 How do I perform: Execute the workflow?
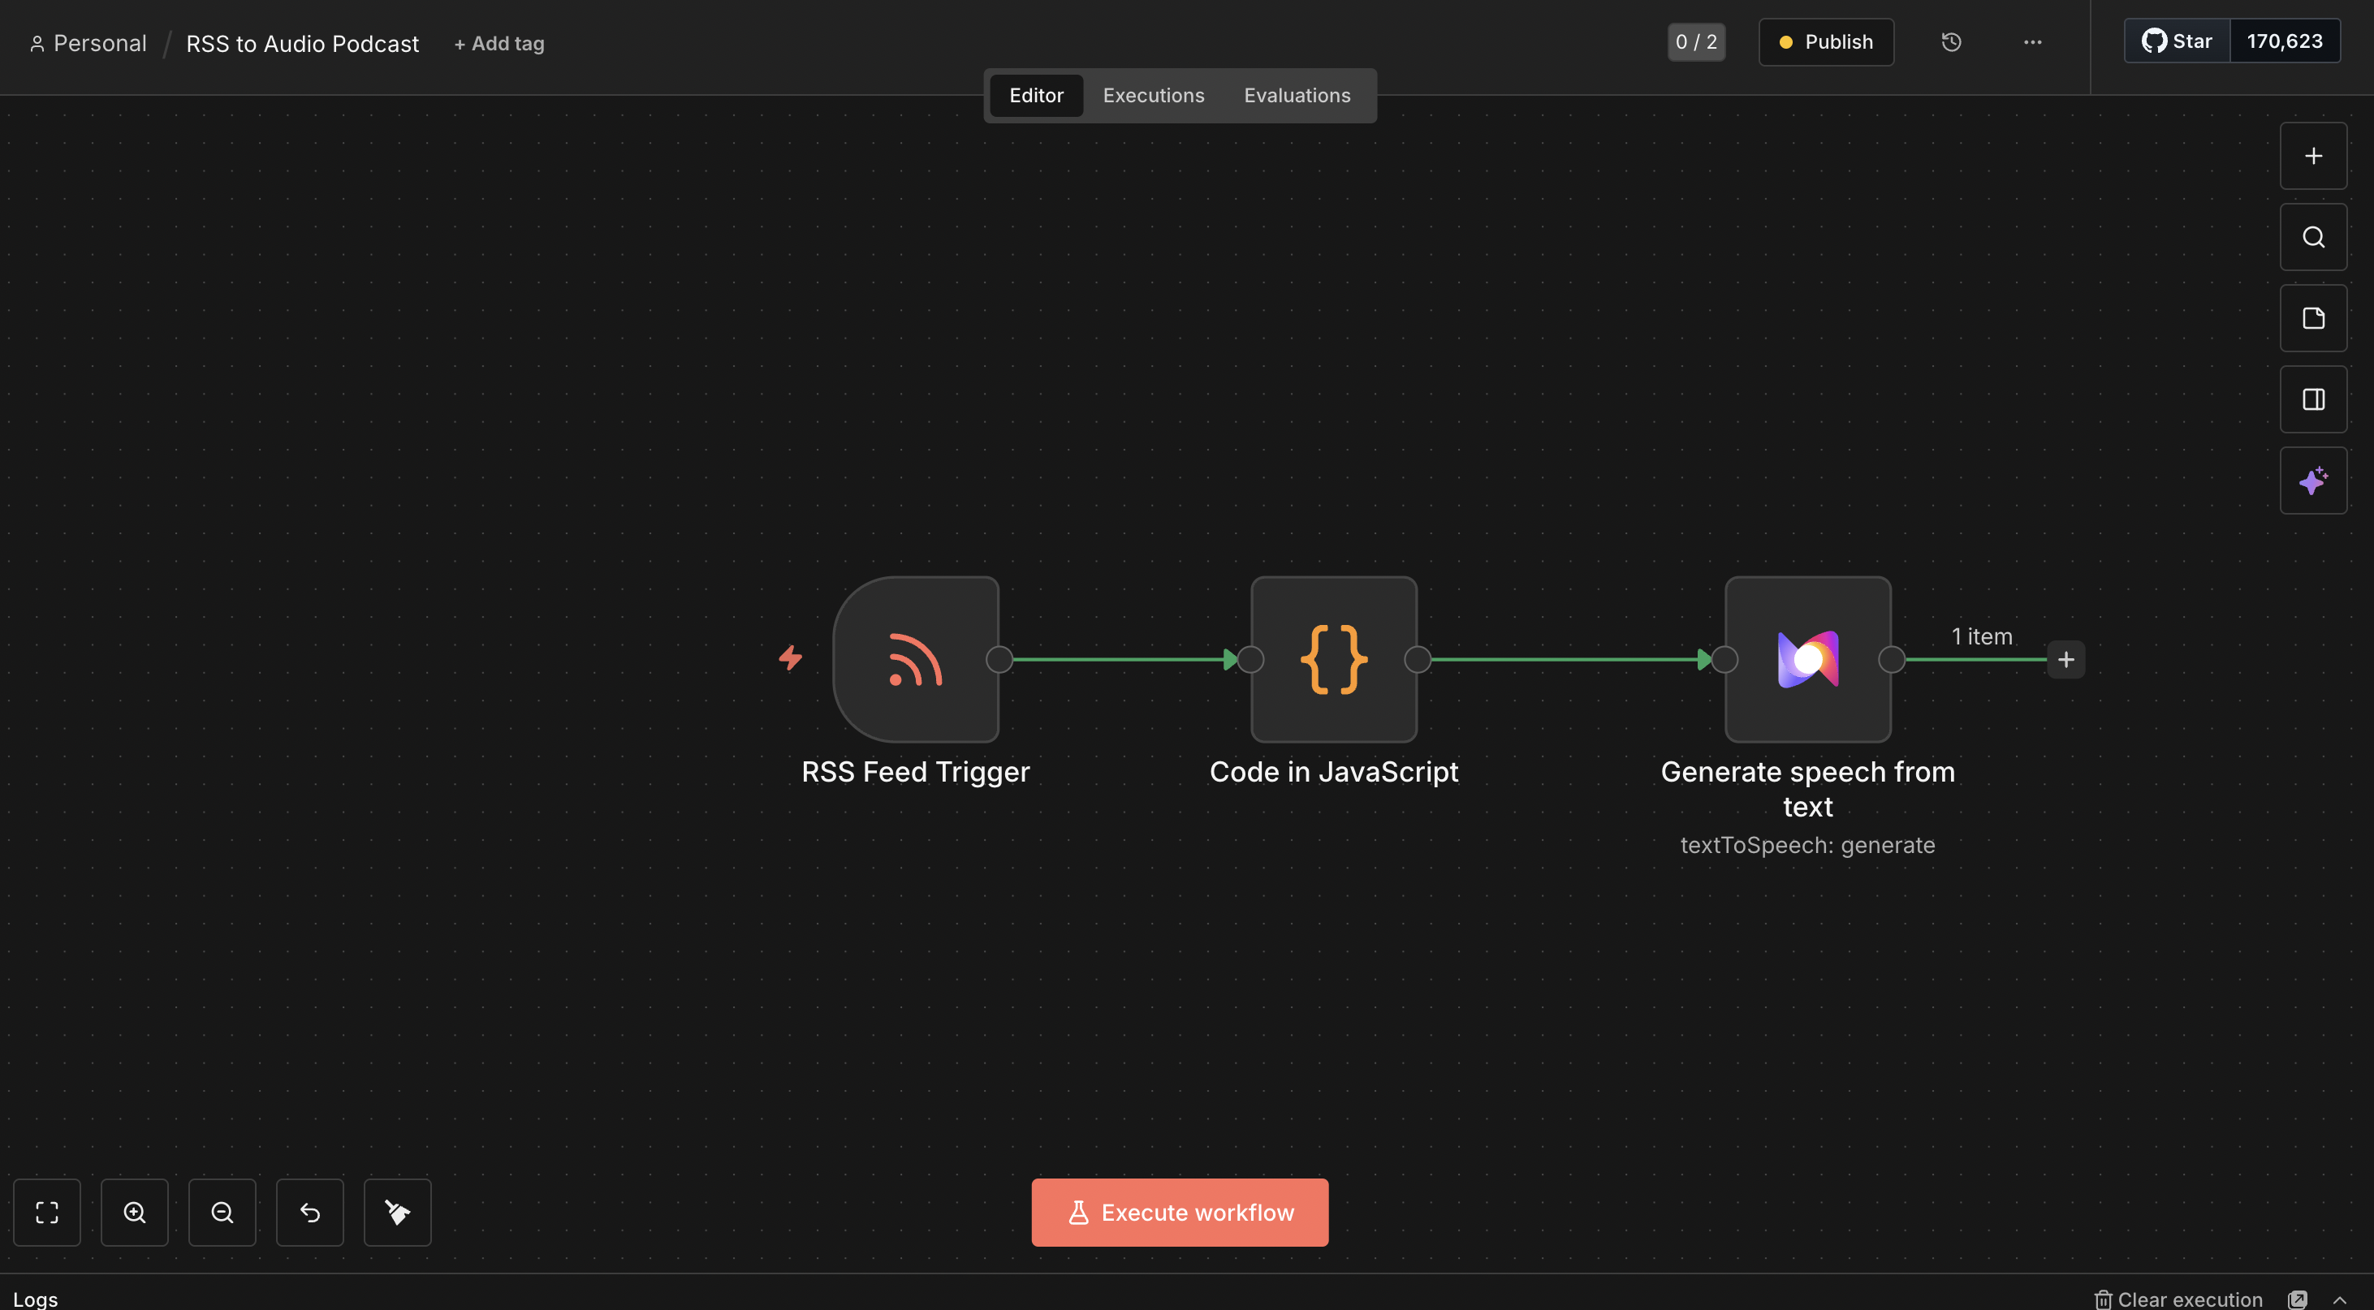point(1180,1213)
